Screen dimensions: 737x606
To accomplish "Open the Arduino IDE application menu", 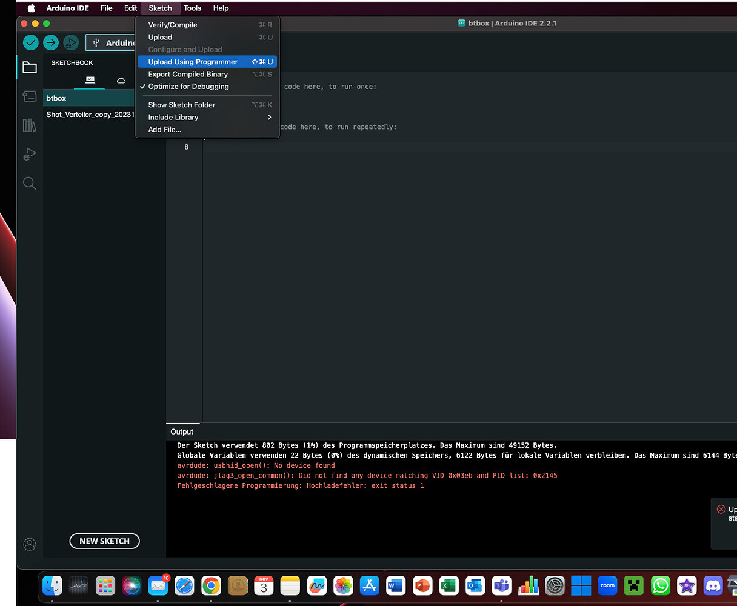I will coord(68,8).
